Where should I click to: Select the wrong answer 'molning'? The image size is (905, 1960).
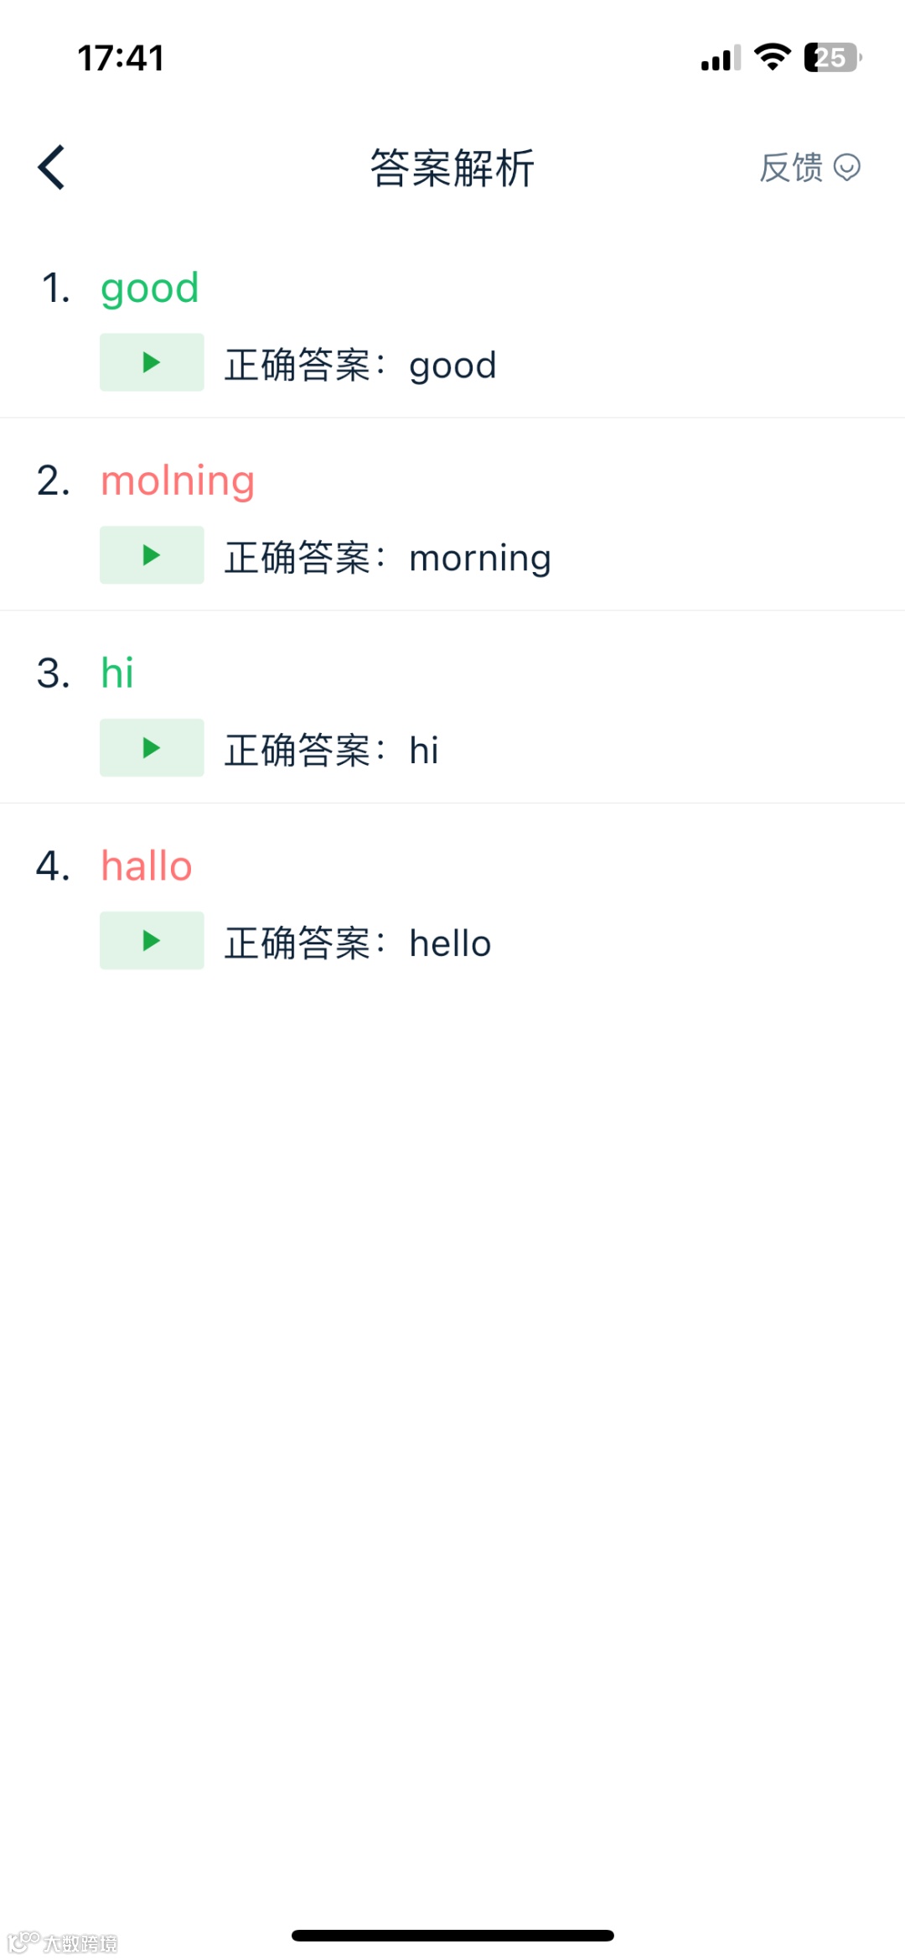[x=178, y=481]
